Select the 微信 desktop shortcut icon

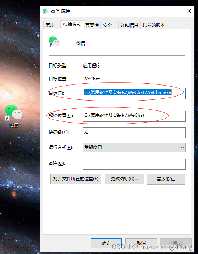pos(14,116)
